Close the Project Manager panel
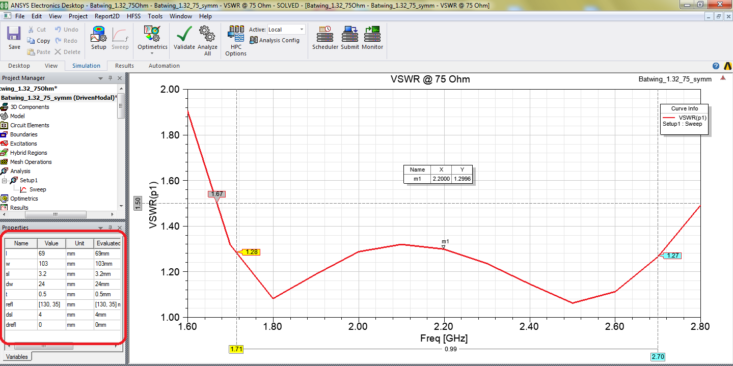The width and height of the screenshot is (733, 366). click(120, 78)
